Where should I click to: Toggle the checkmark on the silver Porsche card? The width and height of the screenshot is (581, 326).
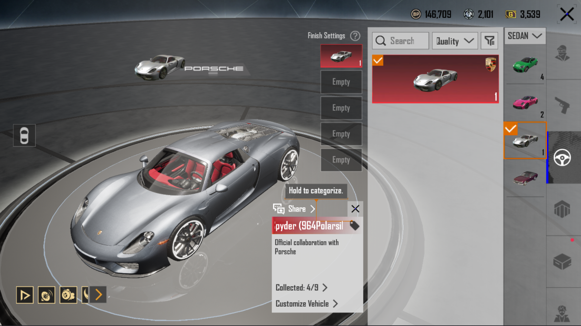[378, 60]
